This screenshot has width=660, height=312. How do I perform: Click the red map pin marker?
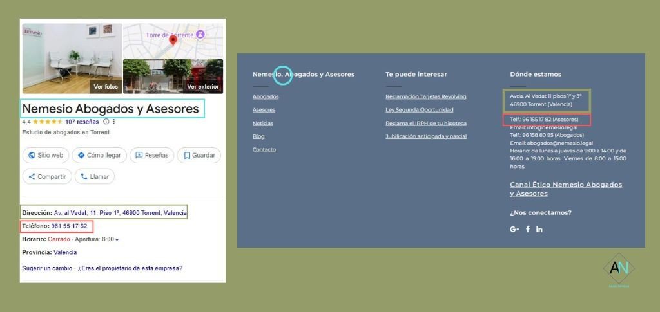click(x=173, y=41)
